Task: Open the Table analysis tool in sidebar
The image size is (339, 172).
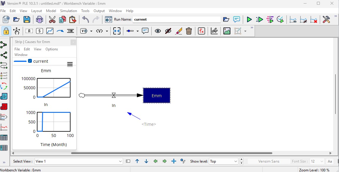Action: 4,138
